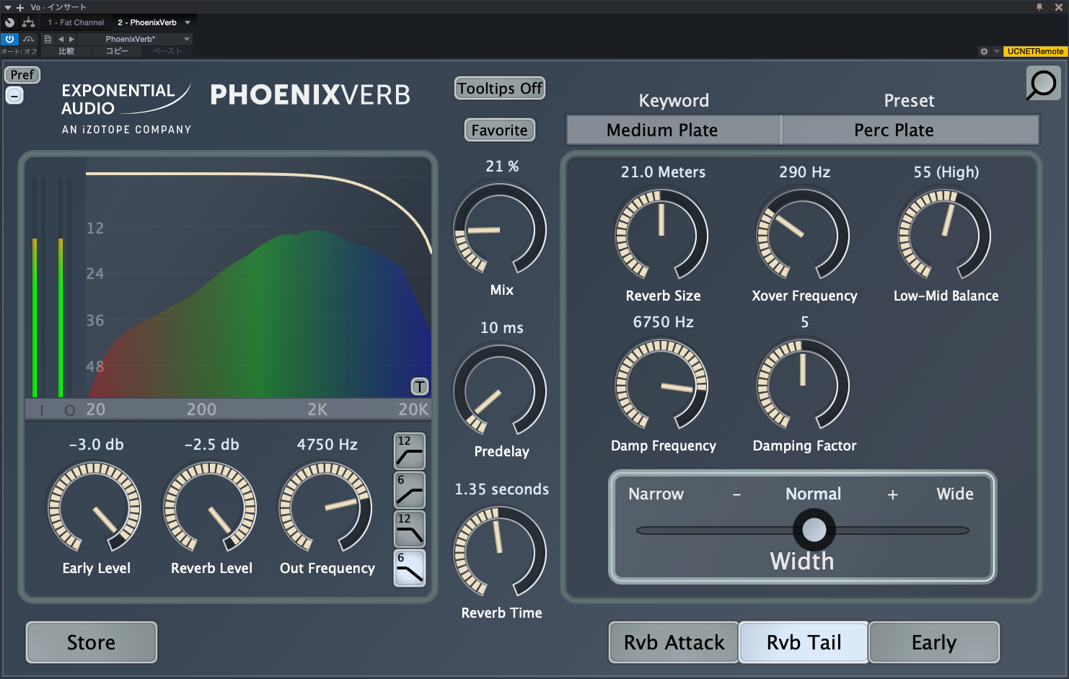The height and width of the screenshot is (679, 1069).
Task: Open the Rvb Attack page
Action: click(x=674, y=642)
